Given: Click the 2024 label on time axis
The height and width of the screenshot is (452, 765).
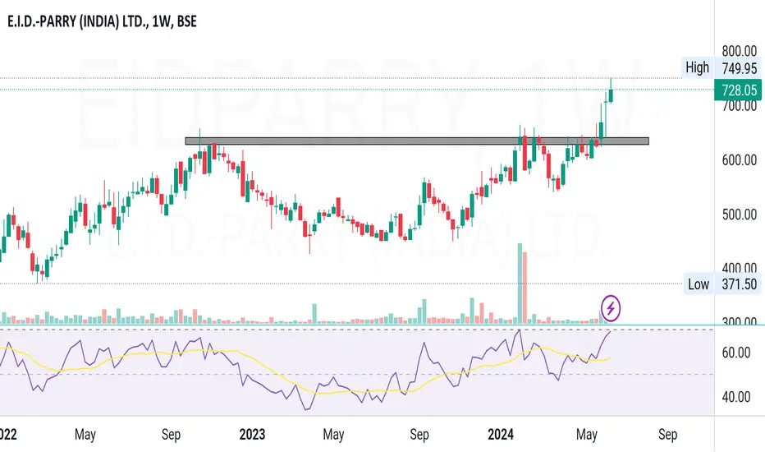Looking at the screenshot, I should coord(501,435).
